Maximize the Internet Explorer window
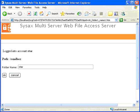 click(133, 3)
